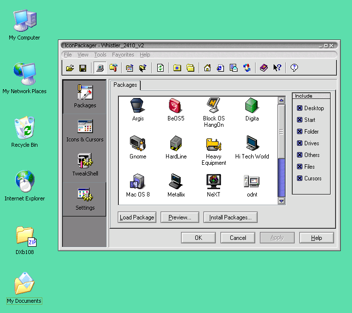
Task: Uncheck the Folder include checkbox
Action: 299,132
